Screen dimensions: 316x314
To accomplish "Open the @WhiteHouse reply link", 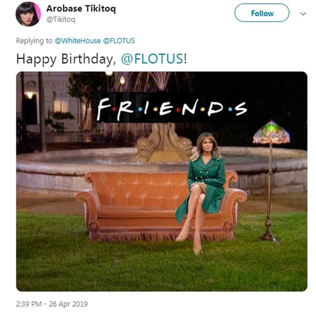I will click(78, 41).
